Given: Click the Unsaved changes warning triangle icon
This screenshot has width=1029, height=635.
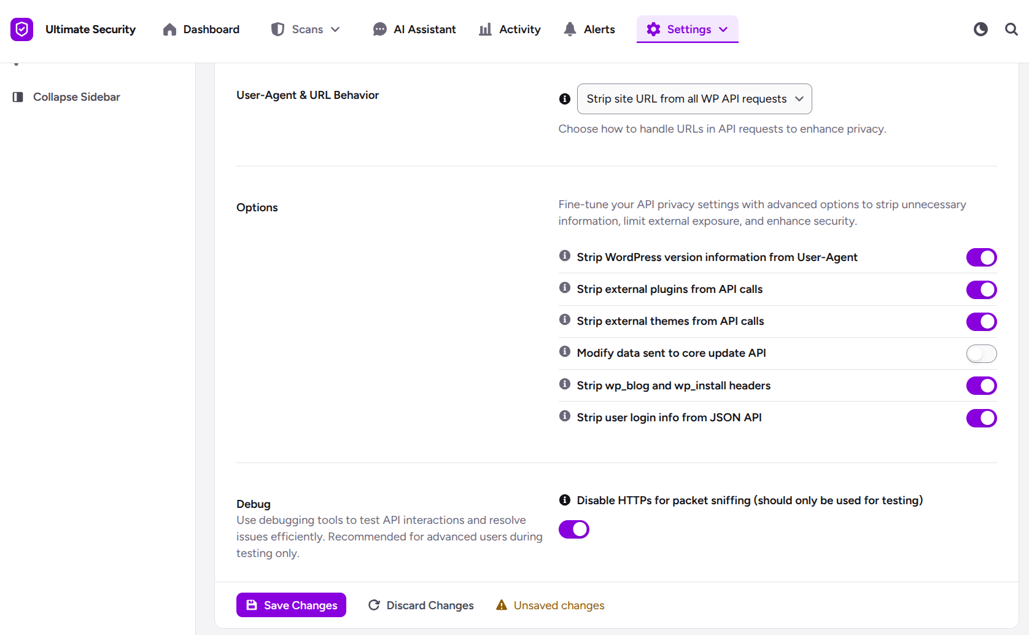Looking at the screenshot, I should [502, 605].
